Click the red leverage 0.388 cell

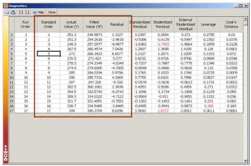click(209, 106)
